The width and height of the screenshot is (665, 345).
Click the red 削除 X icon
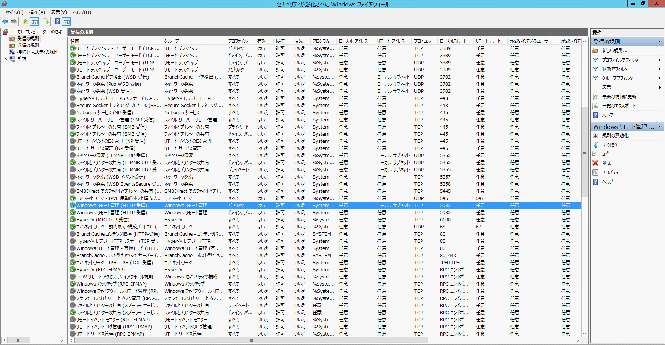click(x=595, y=163)
